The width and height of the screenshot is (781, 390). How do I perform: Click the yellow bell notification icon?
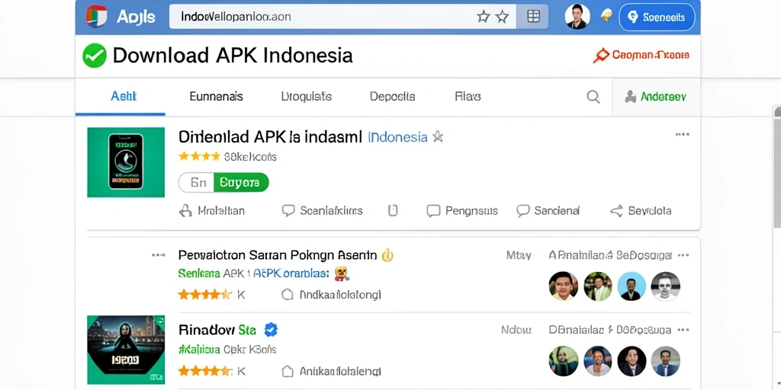coord(606,17)
